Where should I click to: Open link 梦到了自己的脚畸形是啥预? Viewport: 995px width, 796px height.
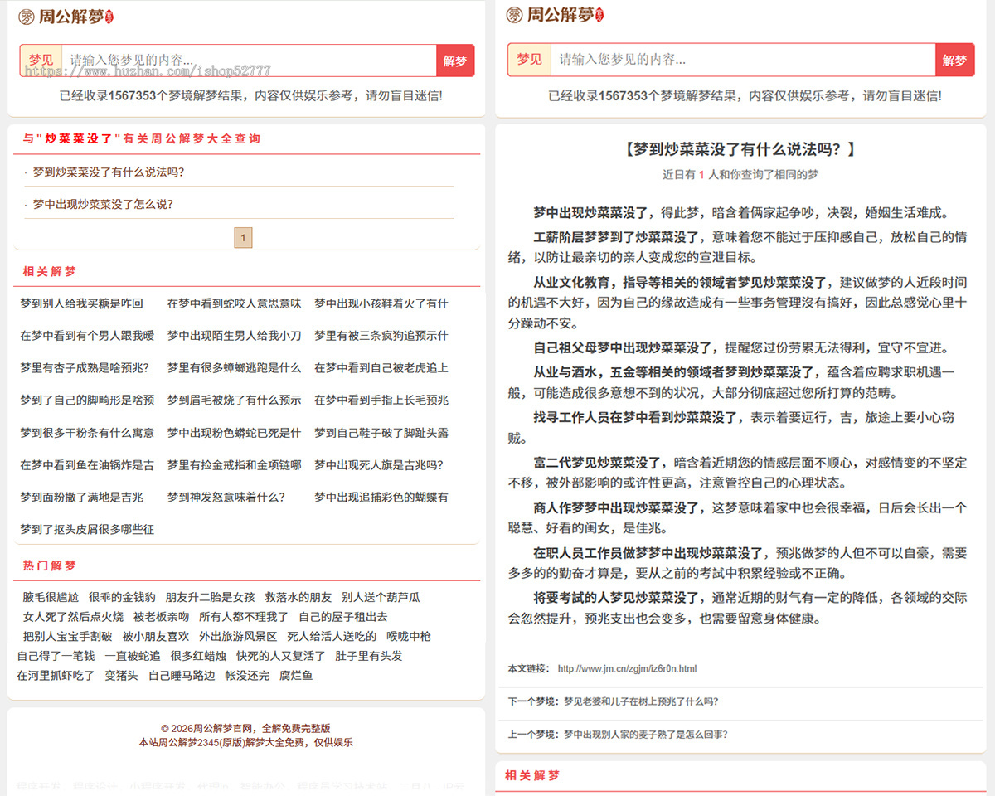pos(87,400)
